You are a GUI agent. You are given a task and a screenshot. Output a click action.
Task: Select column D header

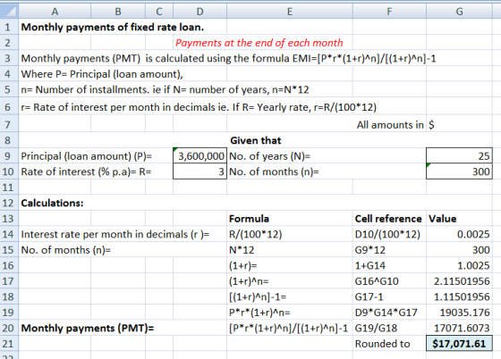[200, 12]
